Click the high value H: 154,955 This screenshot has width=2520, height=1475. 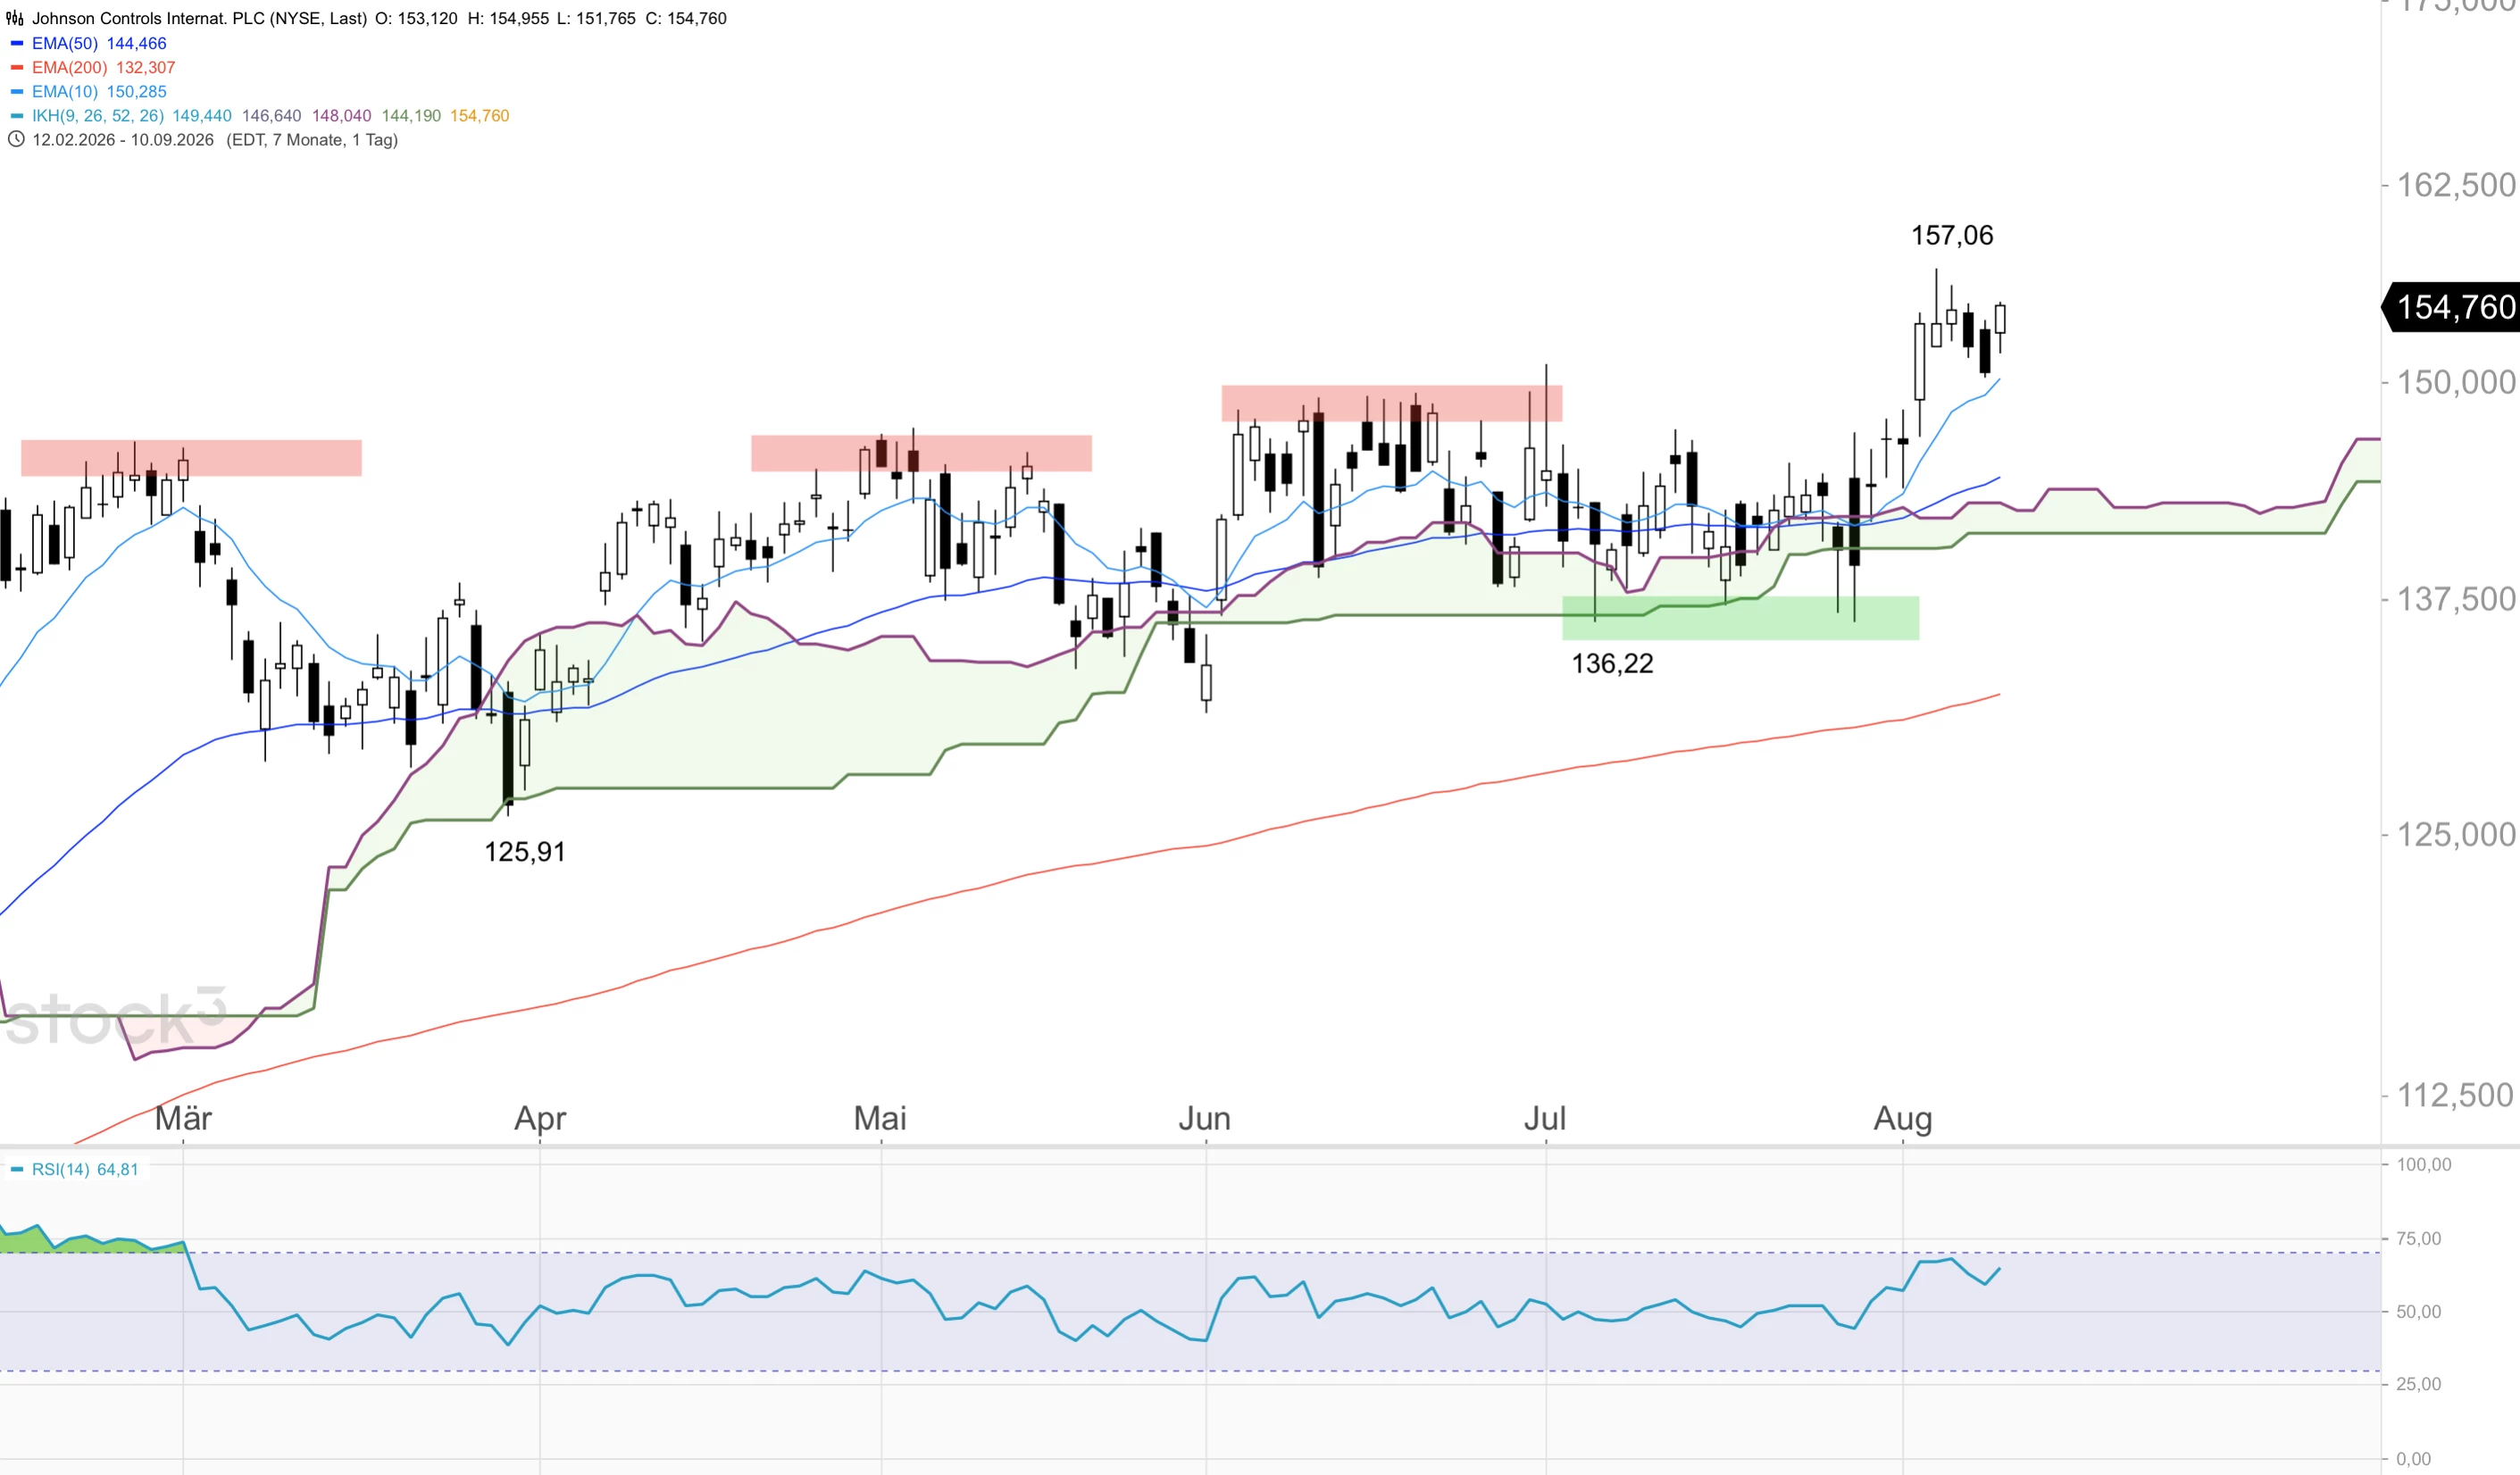pyautogui.click(x=508, y=18)
